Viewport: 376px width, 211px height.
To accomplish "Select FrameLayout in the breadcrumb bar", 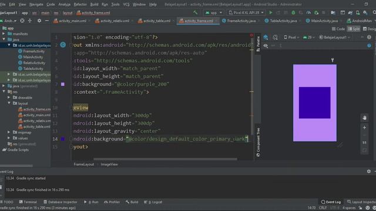I will point(83,164).
